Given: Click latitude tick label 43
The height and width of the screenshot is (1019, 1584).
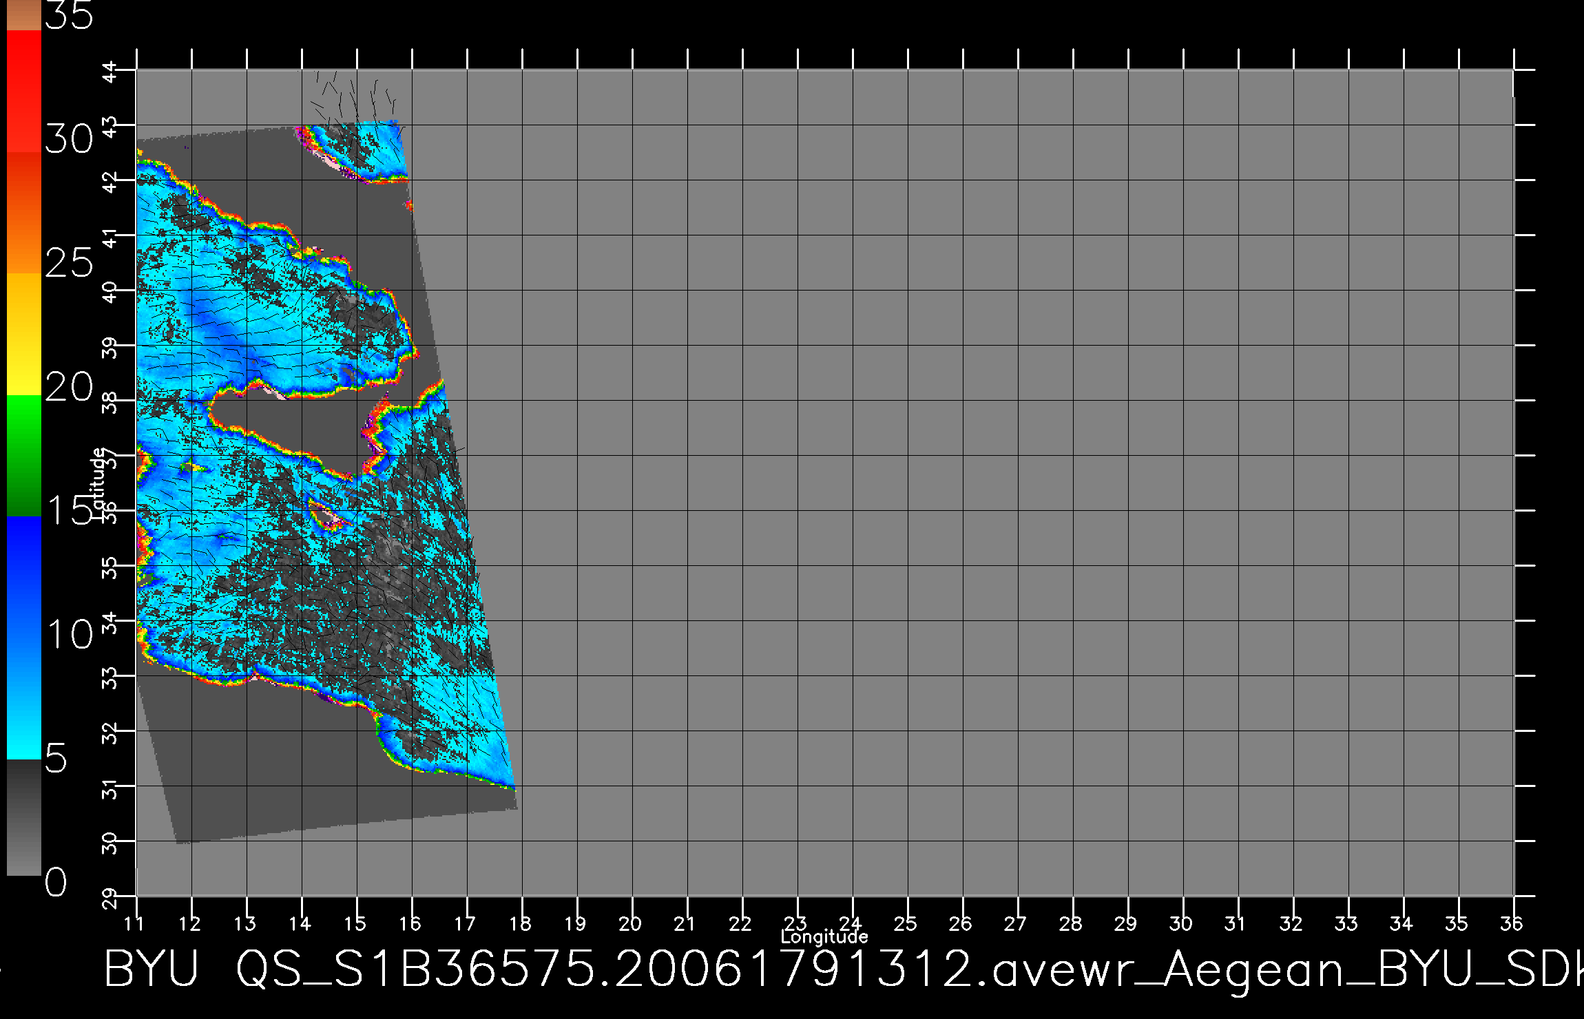Looking at the screenshot, I should [x=111, y=127].
